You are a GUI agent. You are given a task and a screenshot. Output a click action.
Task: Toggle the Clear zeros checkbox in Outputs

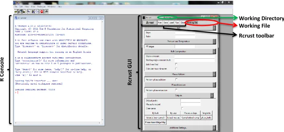pos(182,108)
